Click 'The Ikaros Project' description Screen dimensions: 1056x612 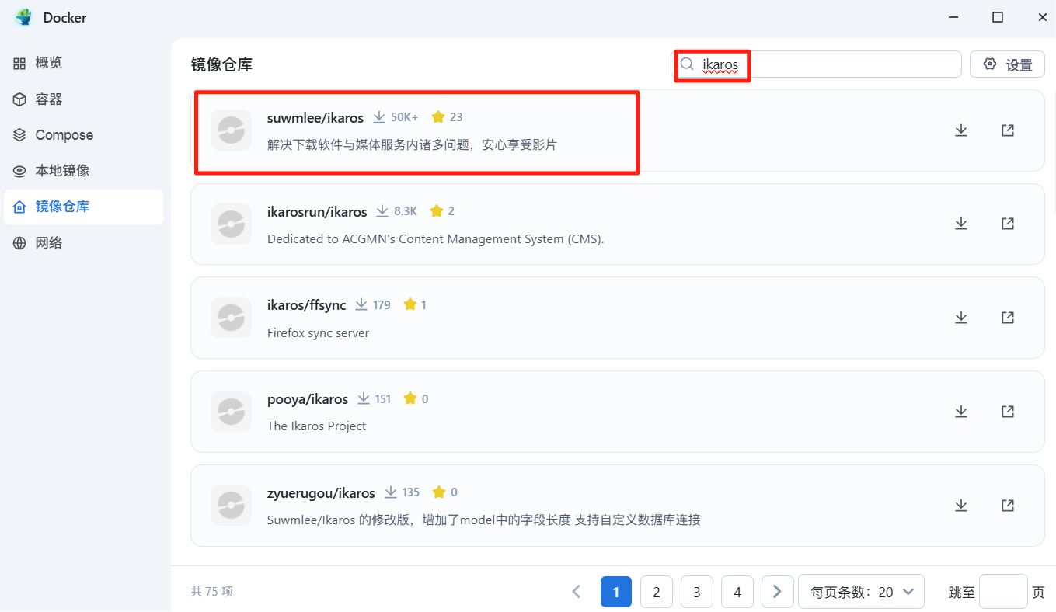[x=317, y=426]
